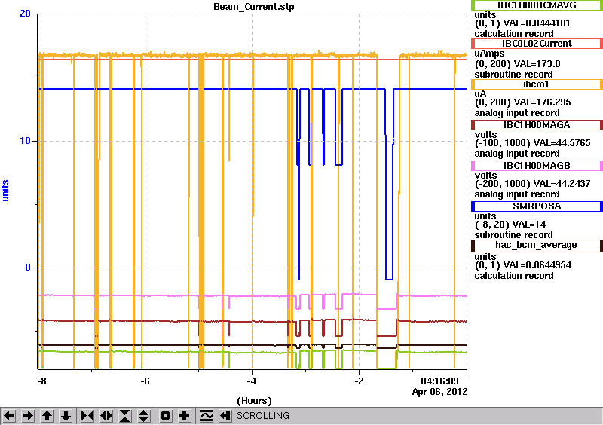The width and height of the screenshot is (603, 425).
Task: Click the IBC1H00BCMAVG value VAL=0.0444101
Action: 537,23
